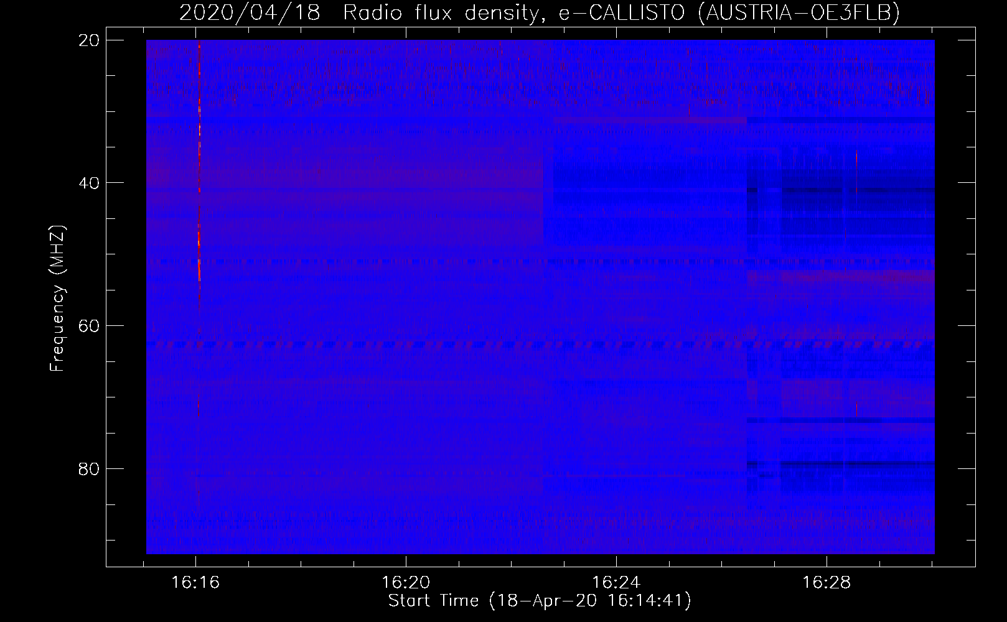Click the 40 MHz frequency tick label

coord(89,183)
